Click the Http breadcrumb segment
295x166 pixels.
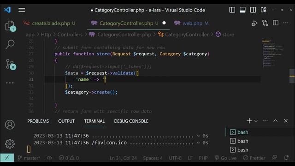click(46, 35)
